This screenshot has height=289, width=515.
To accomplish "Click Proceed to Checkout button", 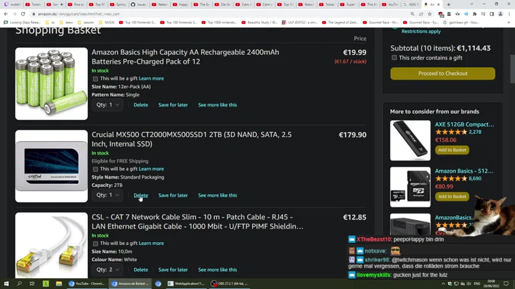I will click(443, 74).
